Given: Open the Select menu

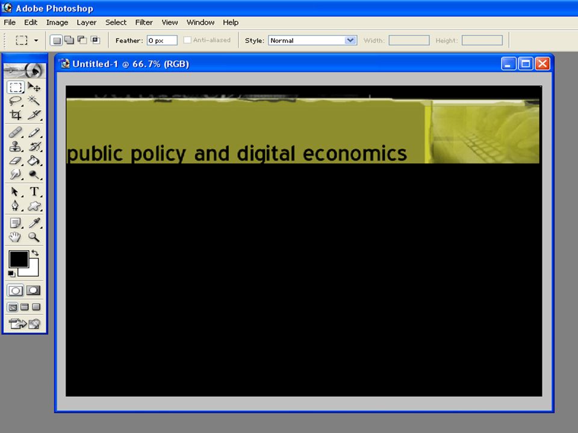Looking at the screenshot, I should coord(116,22).
